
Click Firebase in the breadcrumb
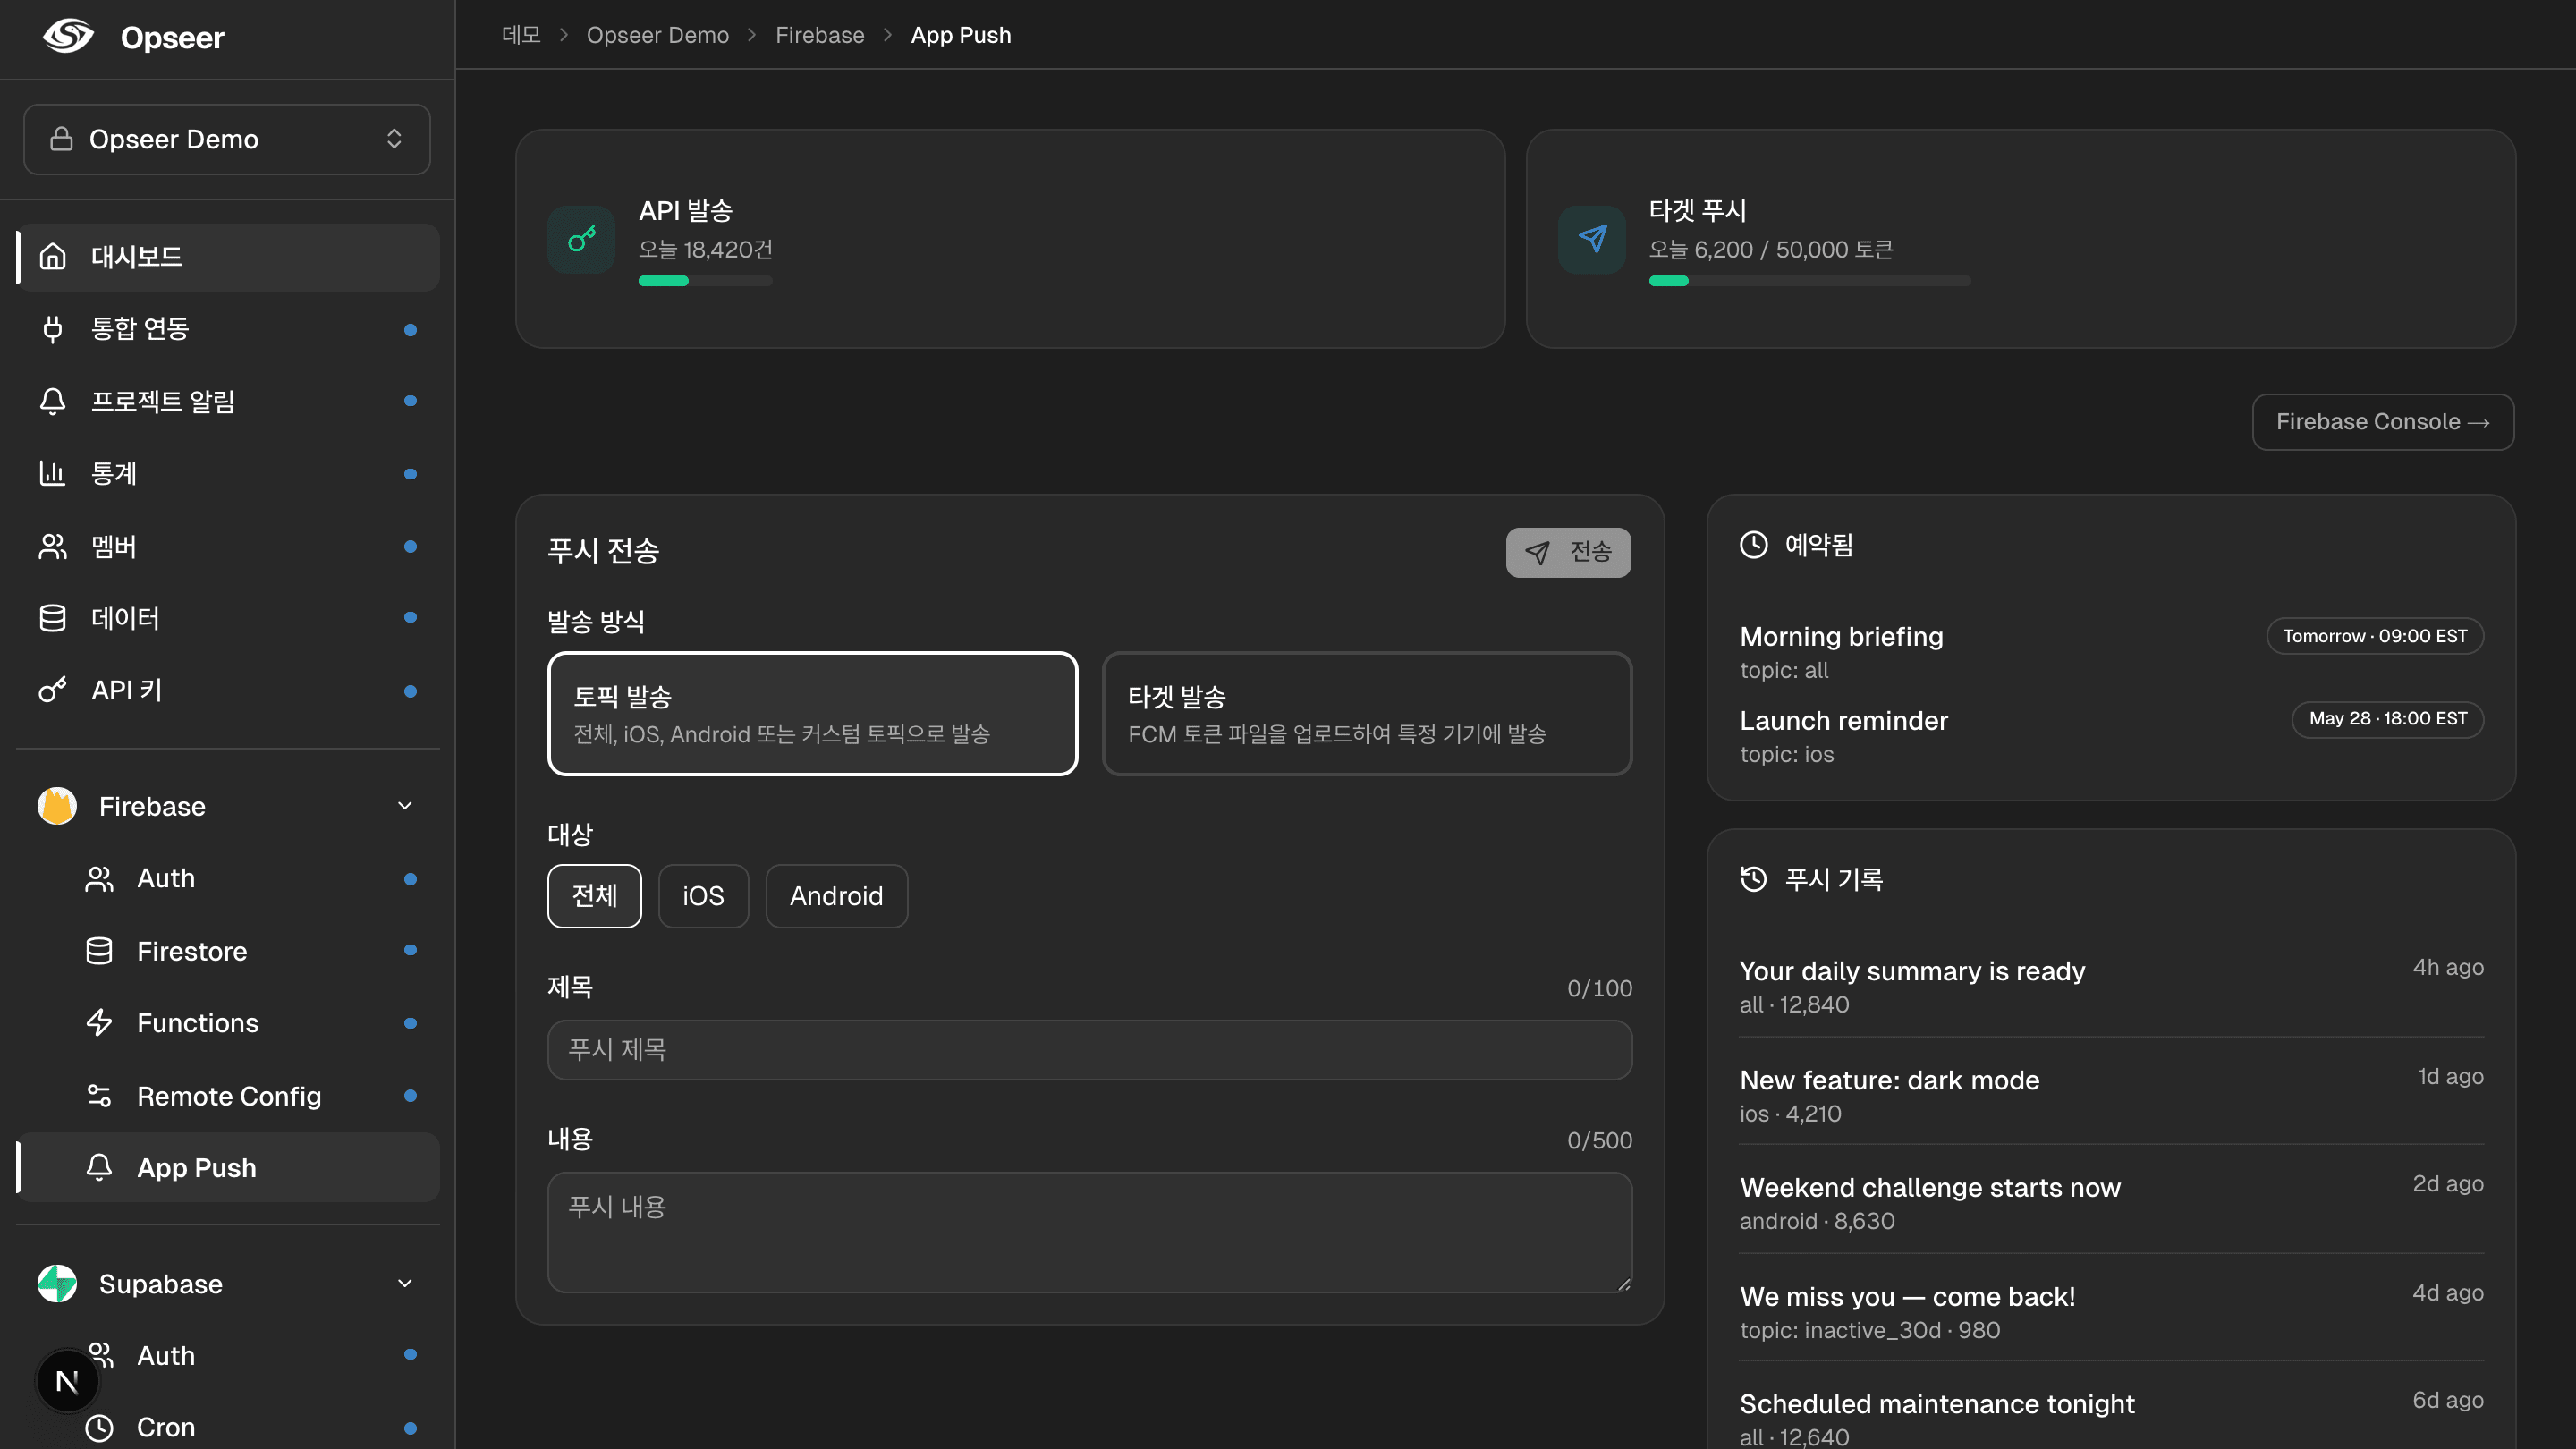click(820, 35)
